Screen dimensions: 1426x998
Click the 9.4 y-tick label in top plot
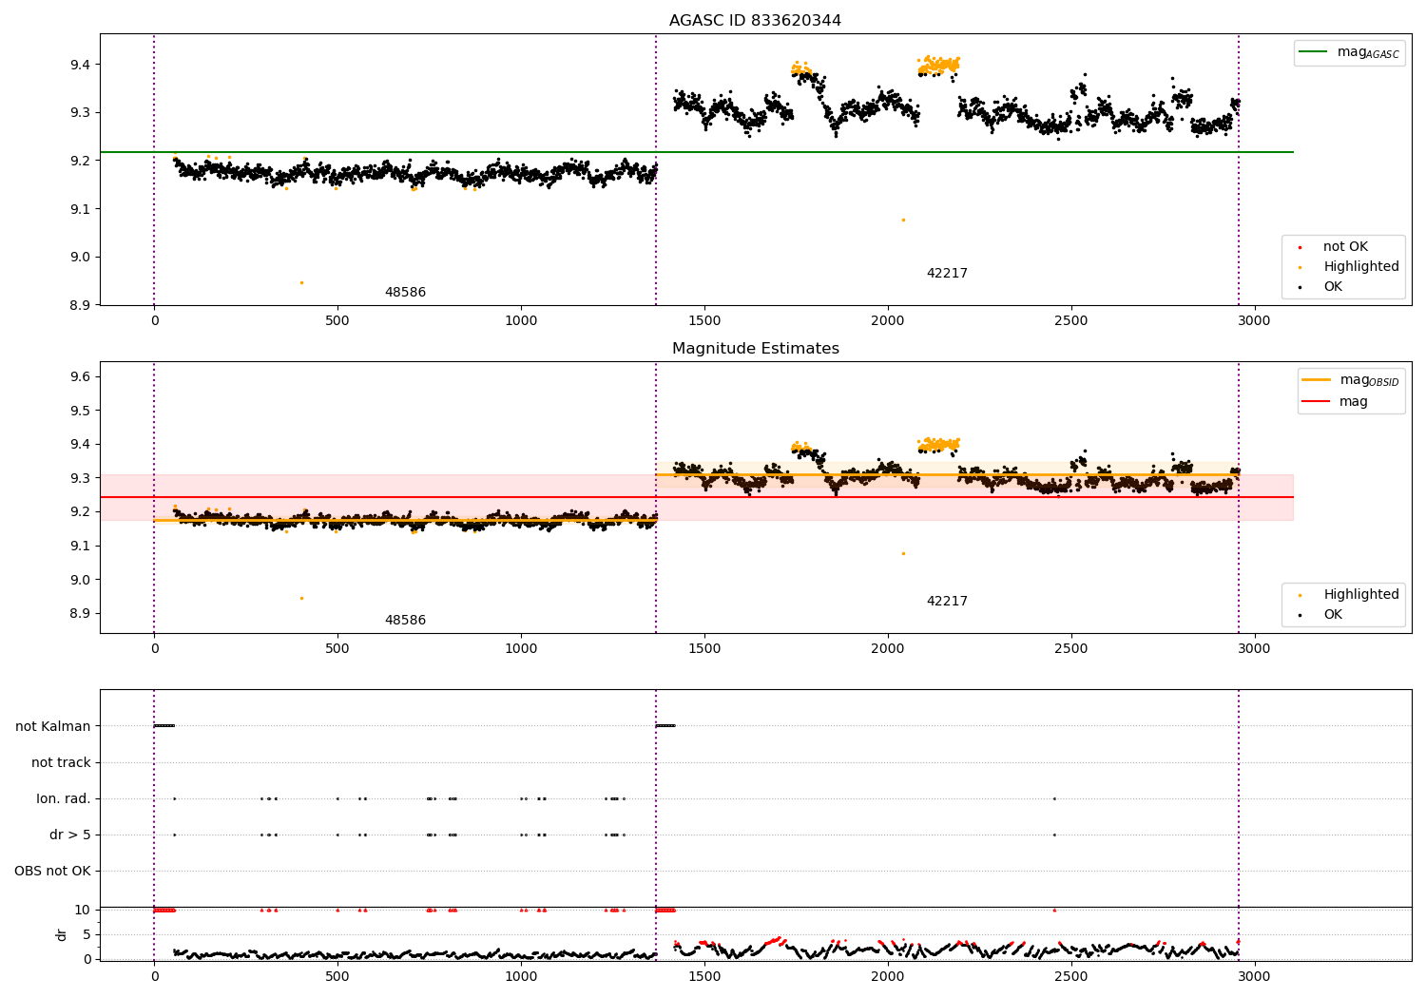tap(80, 65)
